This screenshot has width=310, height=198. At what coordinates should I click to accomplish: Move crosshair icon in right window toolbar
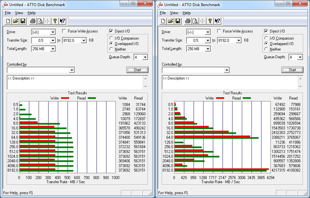coord(203,21)
